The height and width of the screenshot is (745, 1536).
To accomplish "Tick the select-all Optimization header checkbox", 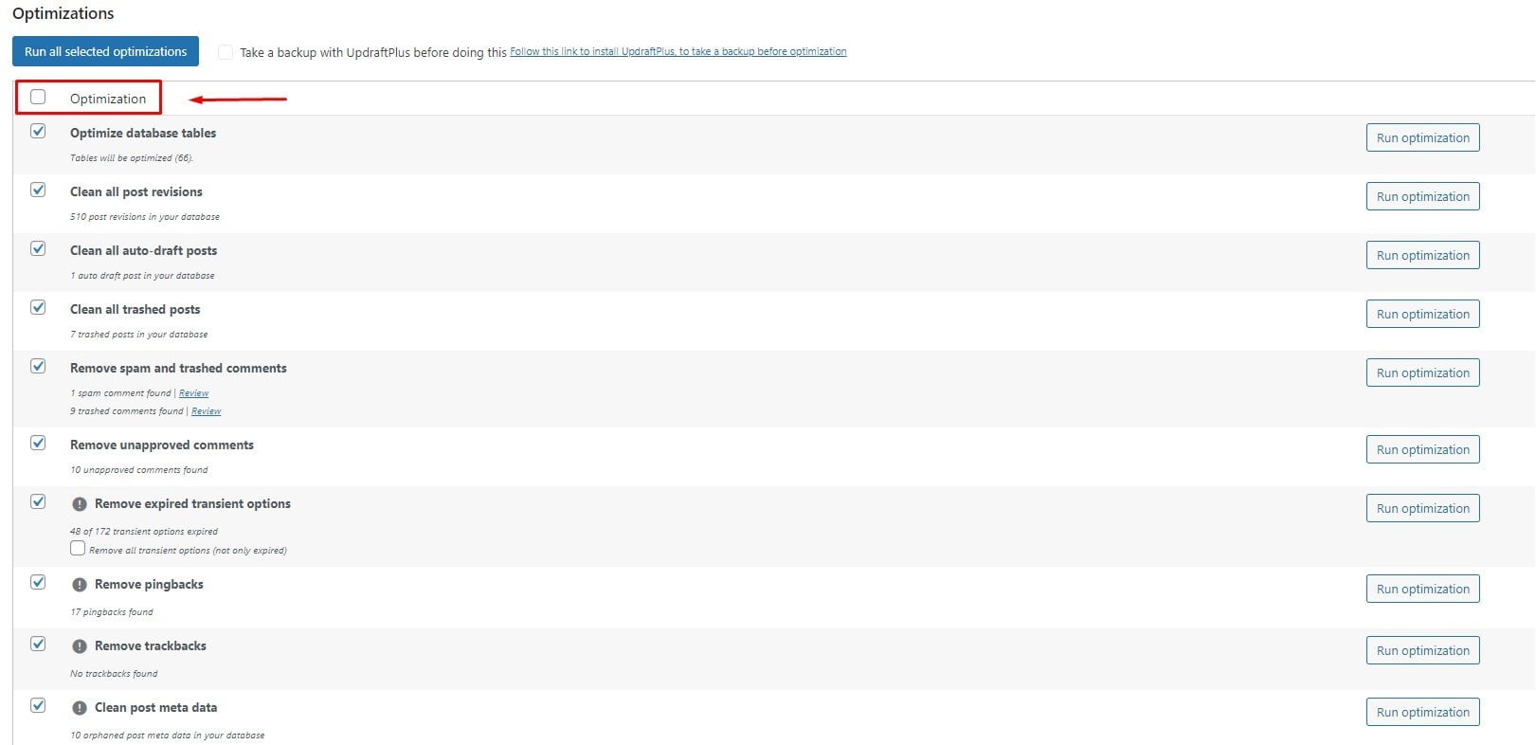I will (38, 97).
